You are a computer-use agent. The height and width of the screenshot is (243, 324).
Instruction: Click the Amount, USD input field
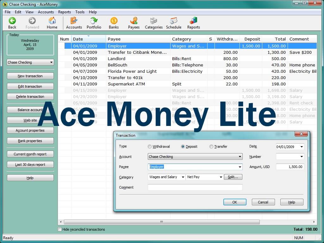(290, 167)
